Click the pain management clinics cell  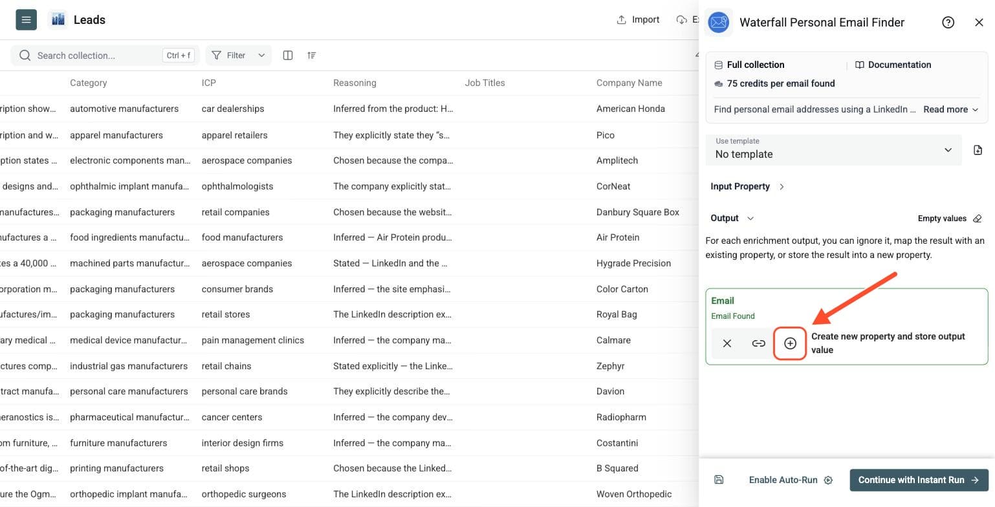(253, 340)
